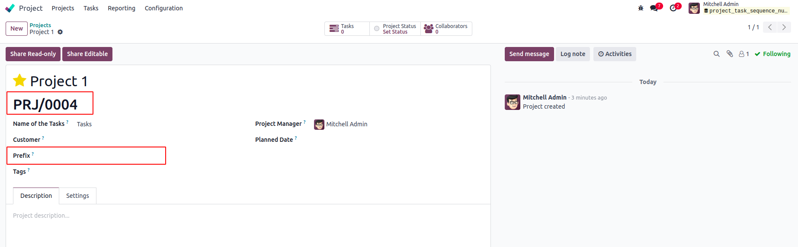Show followers list icon
This screenshot has width=798, height=247.
coord(744,54)
